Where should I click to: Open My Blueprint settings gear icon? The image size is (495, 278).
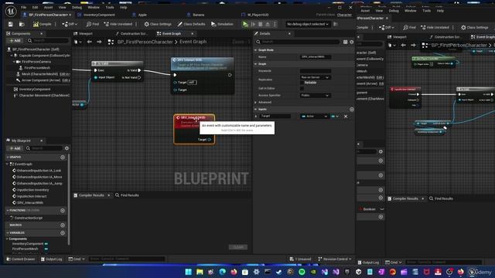67,148
